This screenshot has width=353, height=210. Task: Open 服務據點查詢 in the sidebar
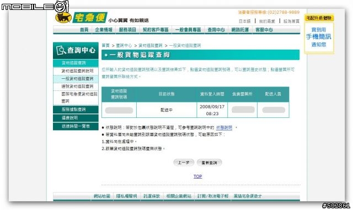[x=76, y=109]
